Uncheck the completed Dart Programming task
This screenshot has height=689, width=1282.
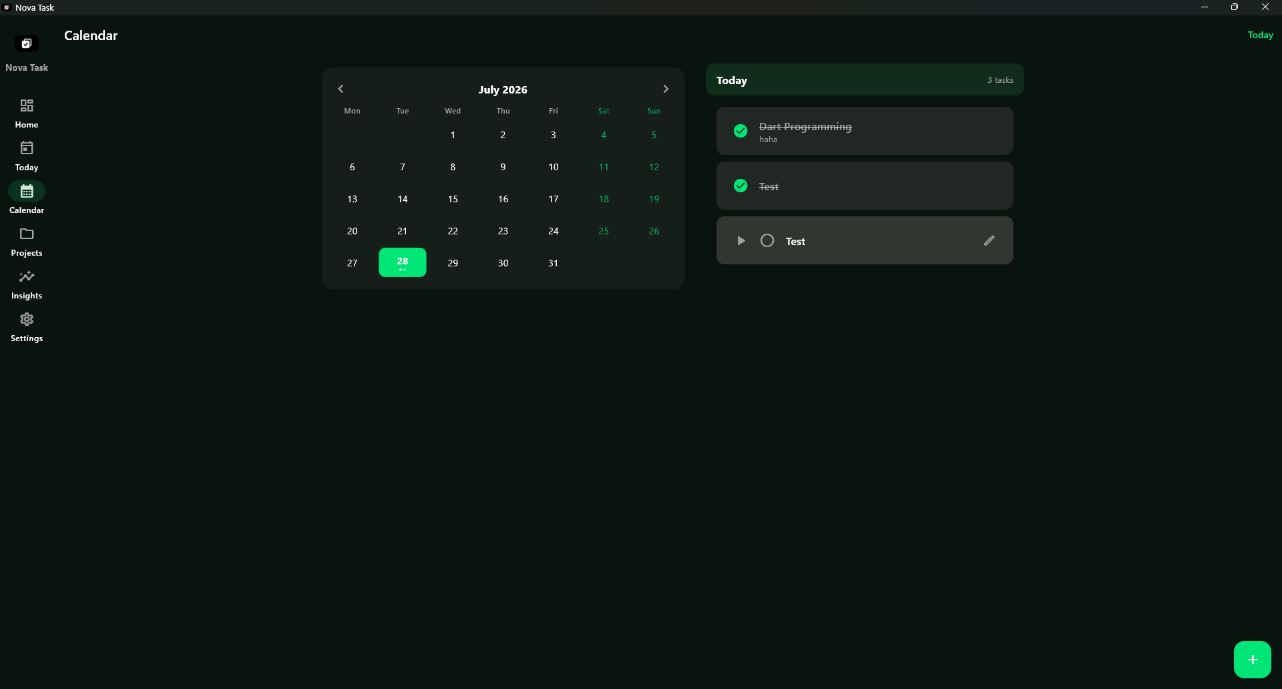(740, 131)
